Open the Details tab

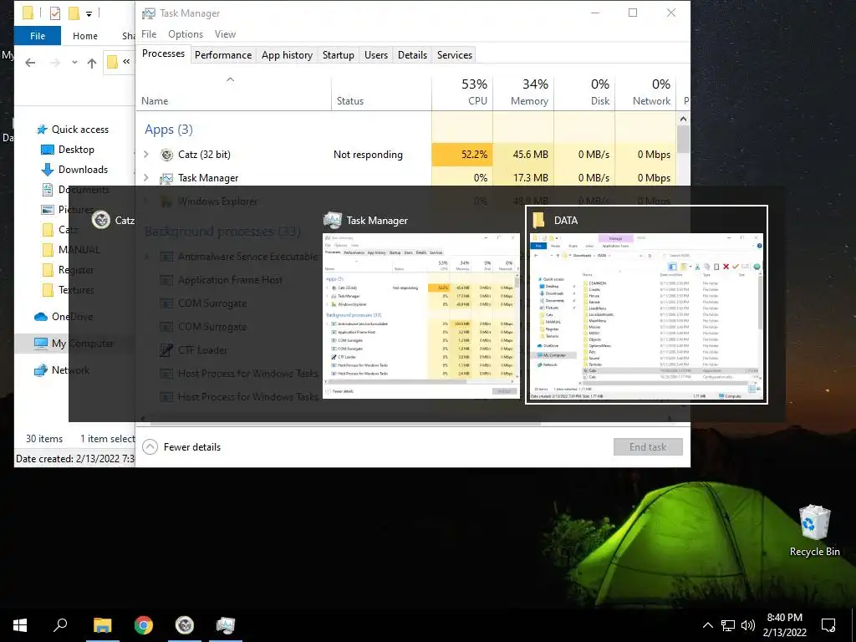412,54
